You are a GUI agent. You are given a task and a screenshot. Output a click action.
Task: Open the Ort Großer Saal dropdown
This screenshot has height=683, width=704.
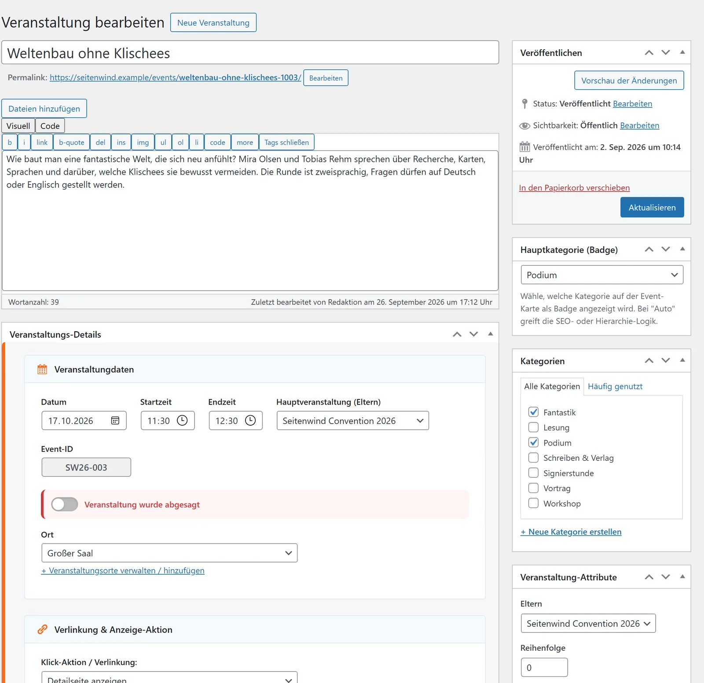(169, 553)
